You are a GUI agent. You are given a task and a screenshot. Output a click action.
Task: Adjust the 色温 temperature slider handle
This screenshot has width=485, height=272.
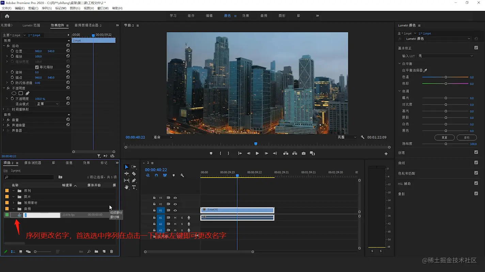pos(445,77)
